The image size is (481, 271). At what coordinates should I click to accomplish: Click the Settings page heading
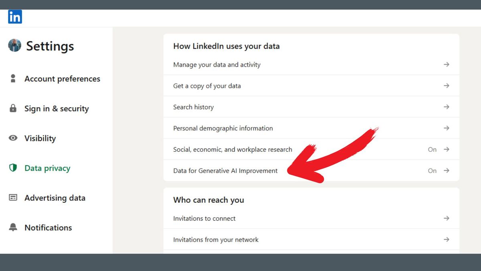click(50, 46)
